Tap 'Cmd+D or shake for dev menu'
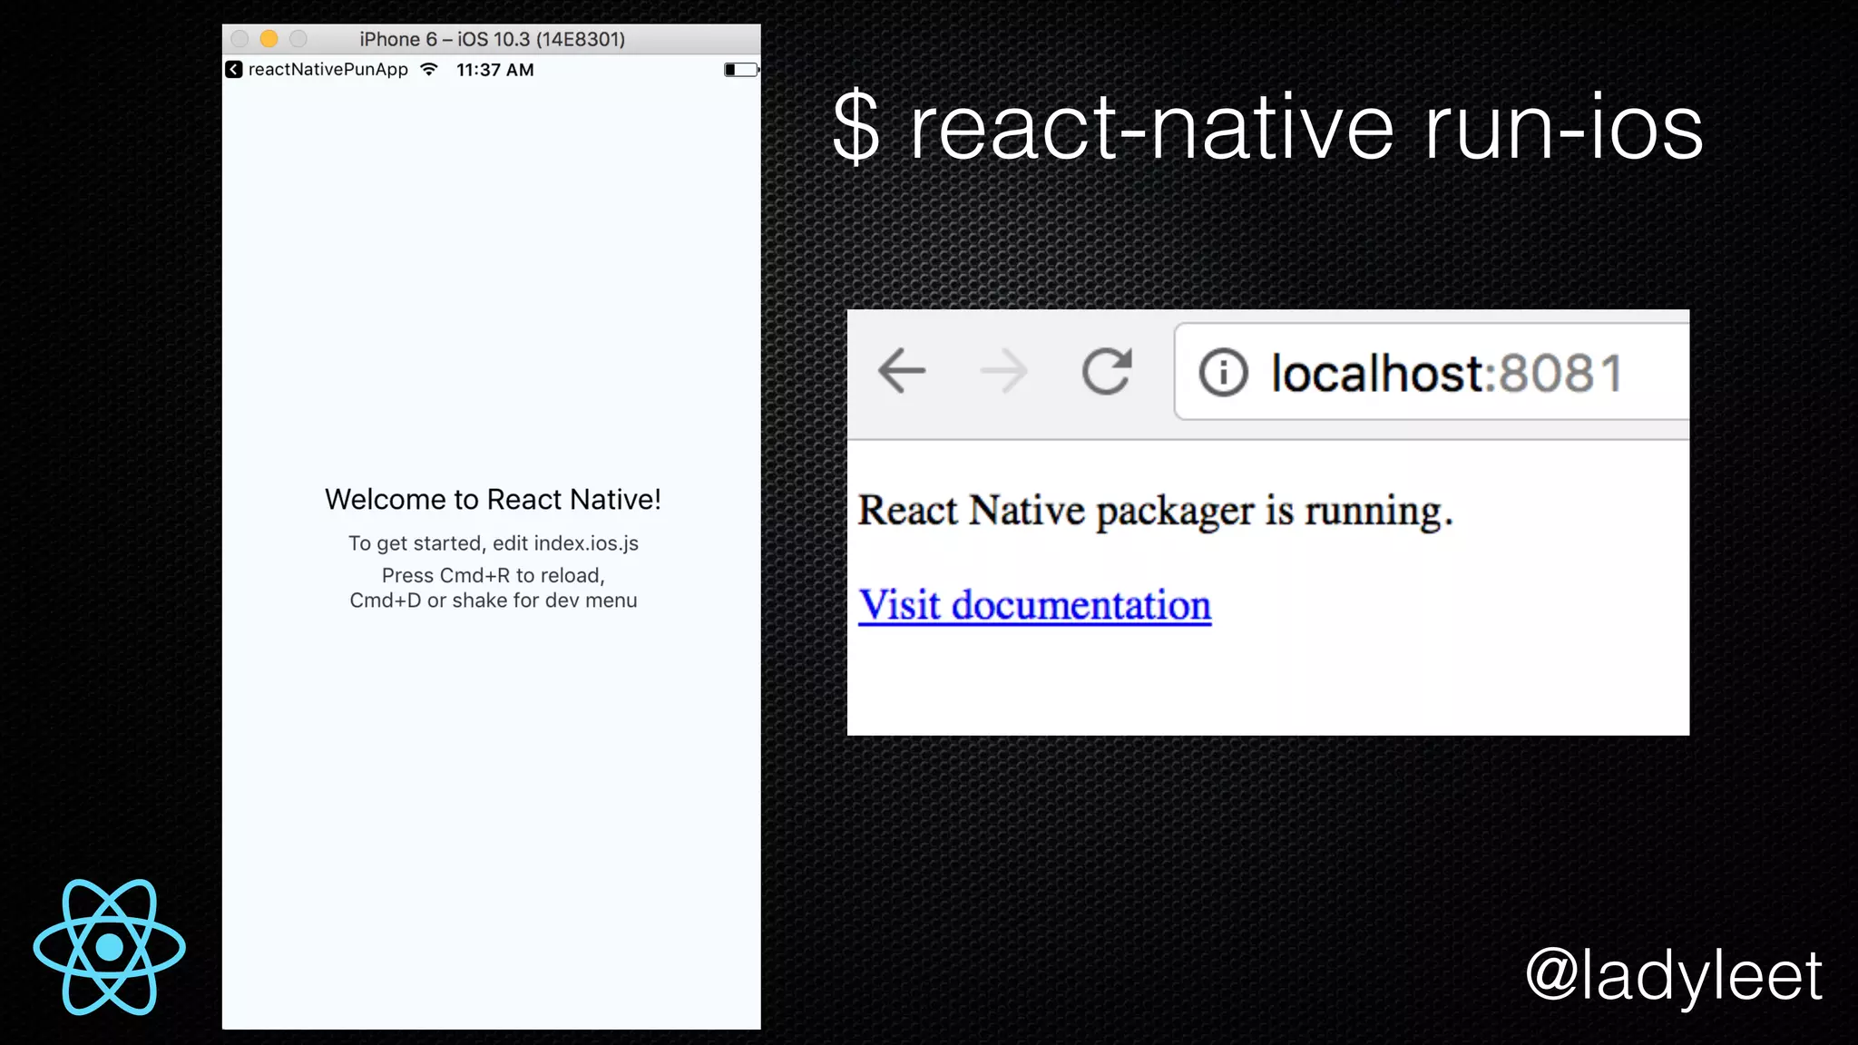Screen dimensions: 1858x1045 [494, 601]
